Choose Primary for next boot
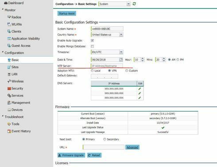217x167 pixels. coord(84,139)
